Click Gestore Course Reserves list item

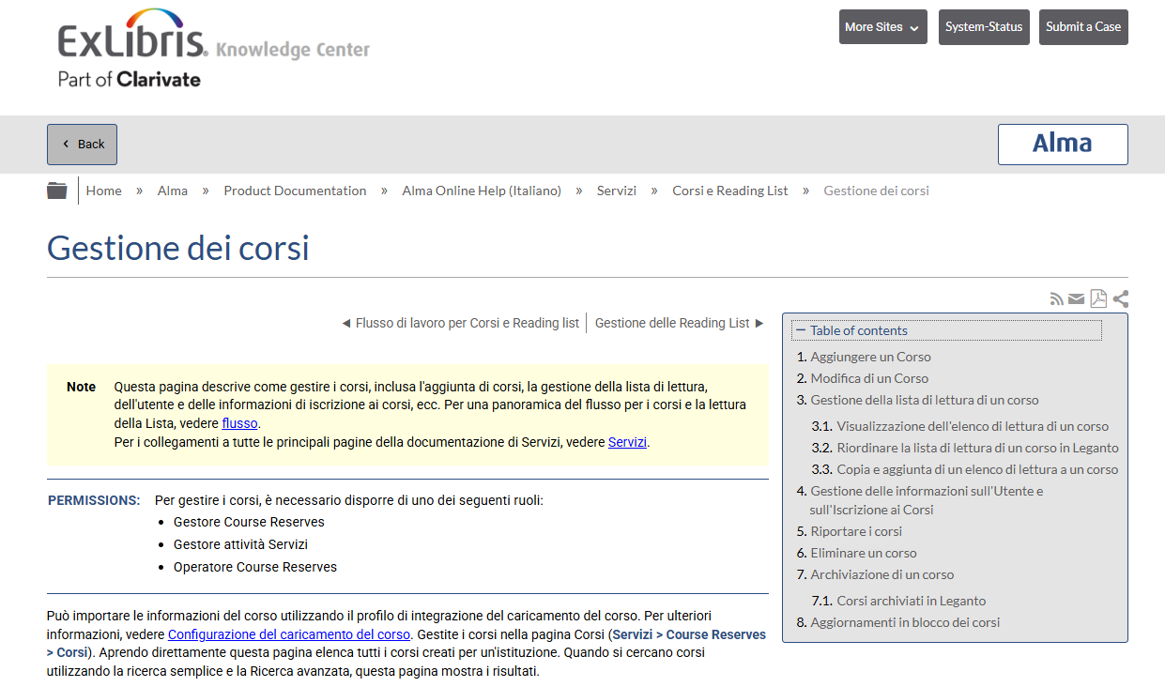249,522
